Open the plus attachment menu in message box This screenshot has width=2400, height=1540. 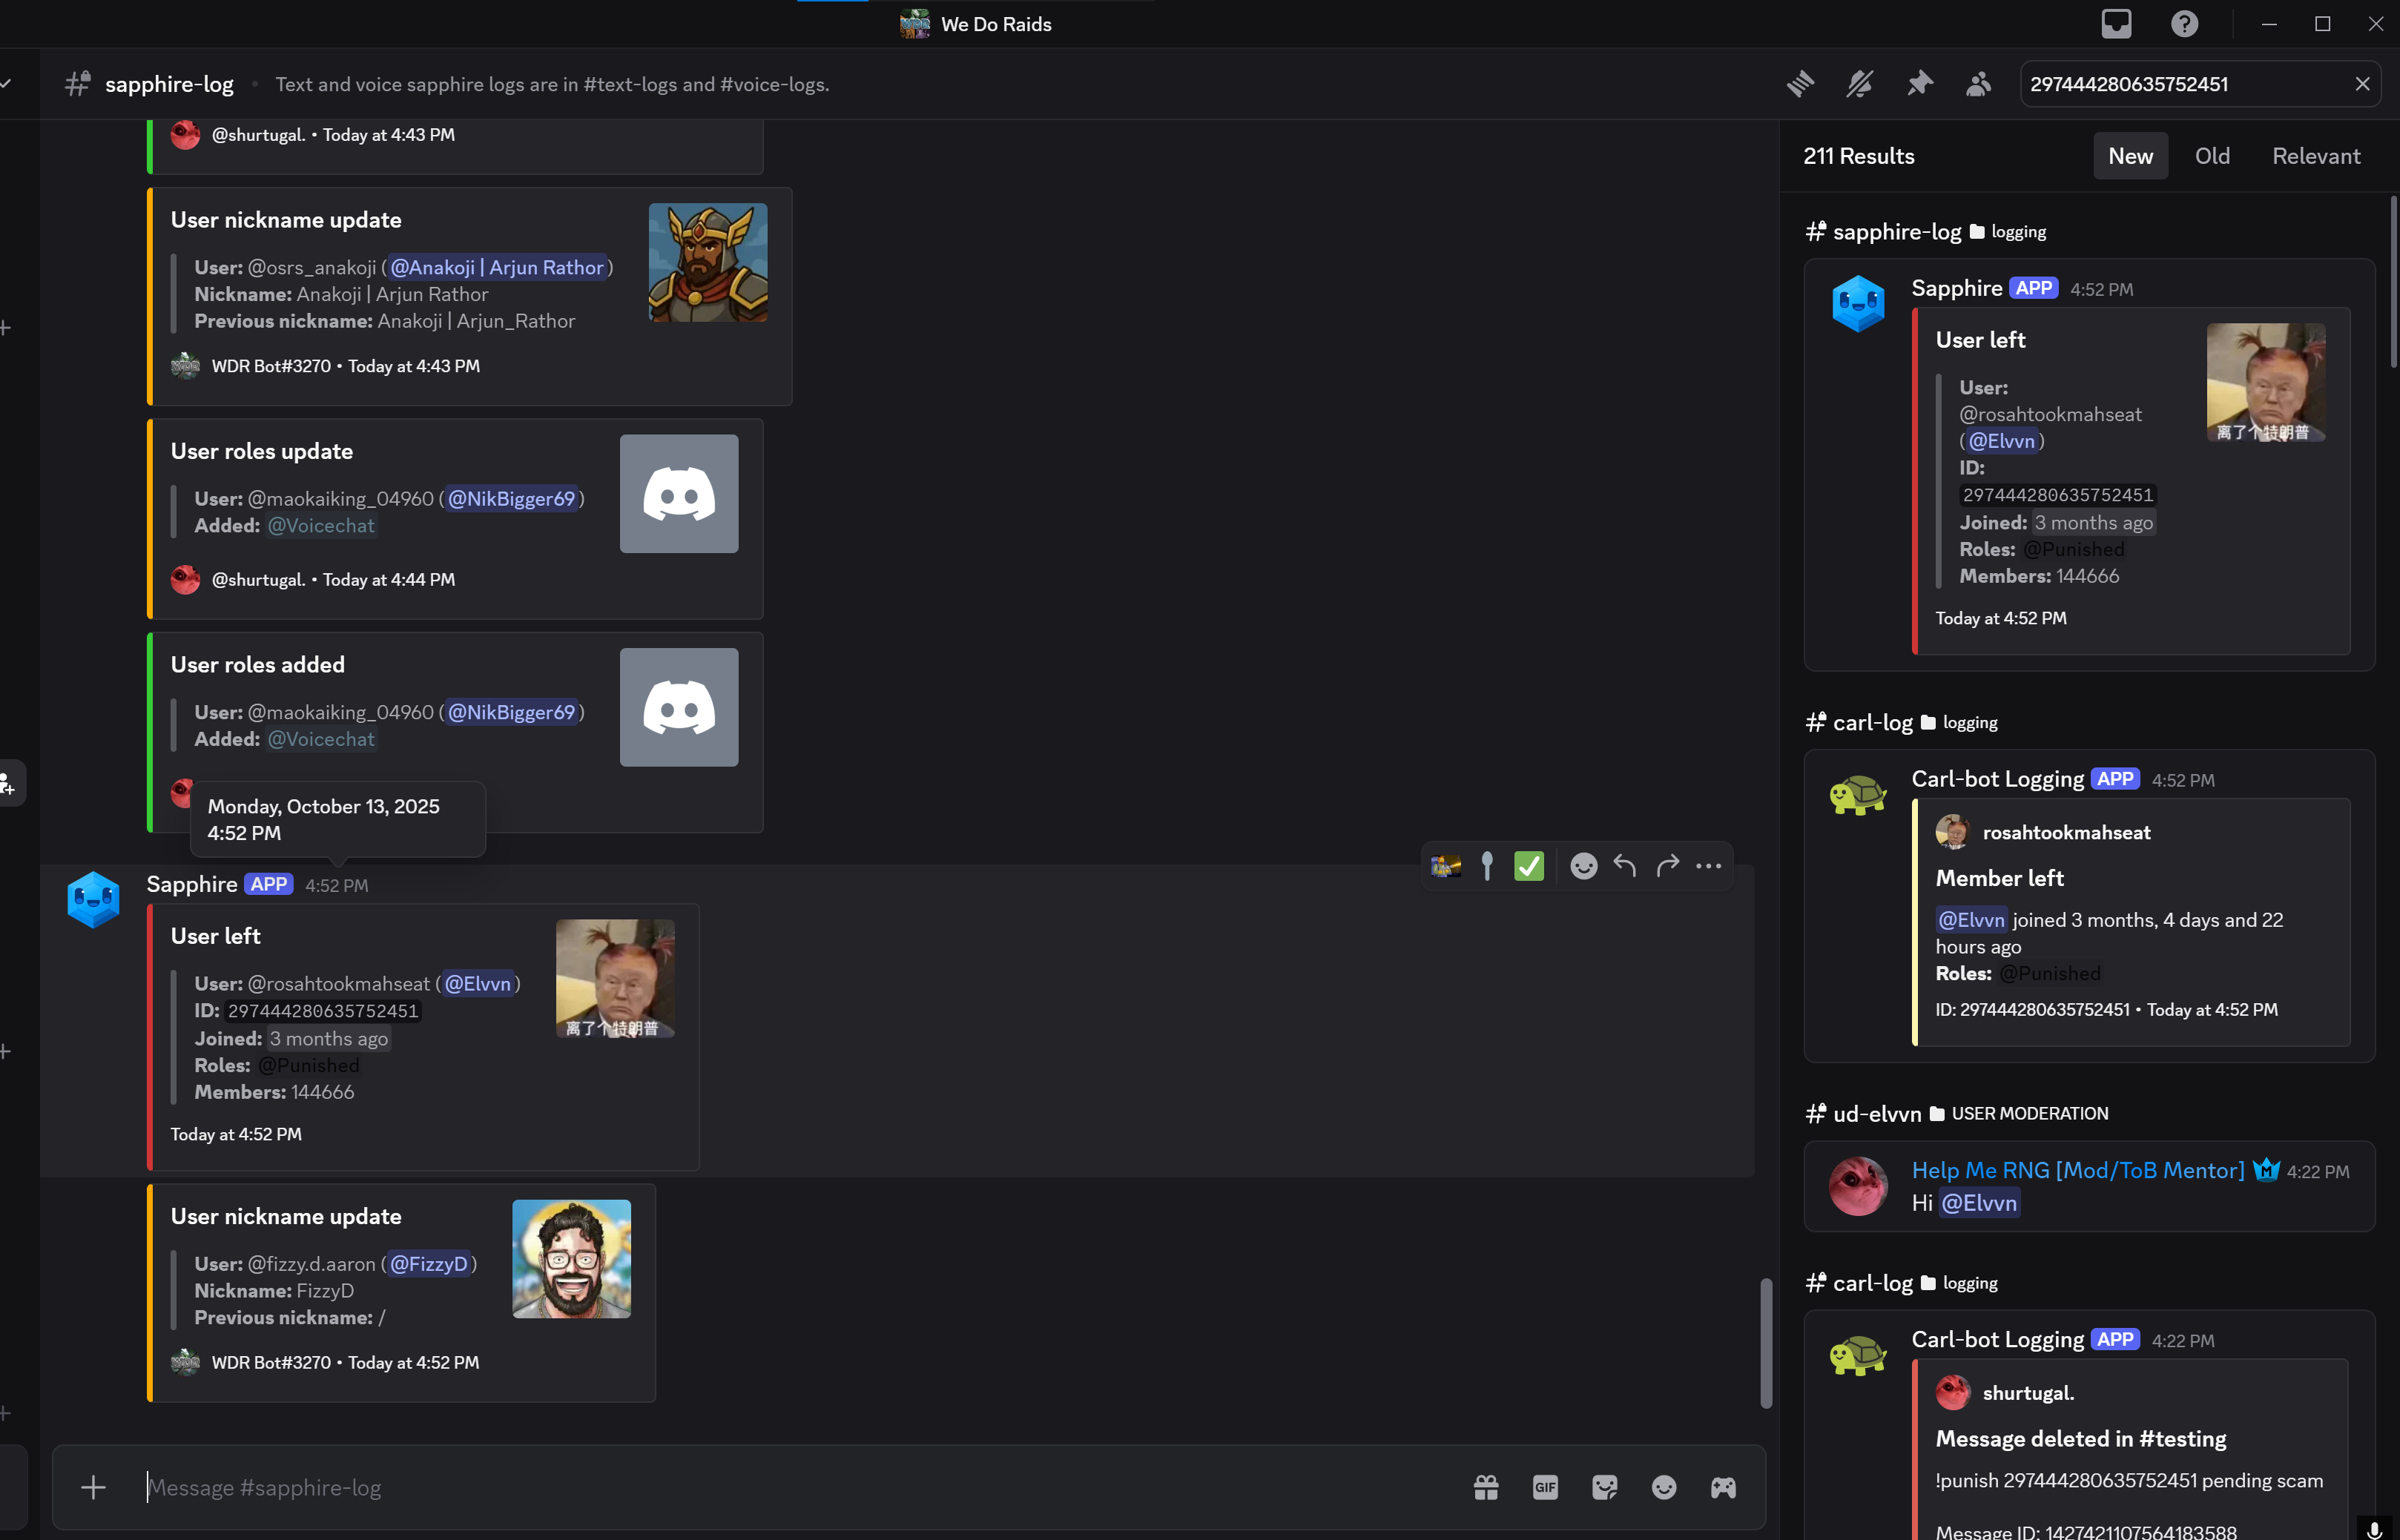93,1488
